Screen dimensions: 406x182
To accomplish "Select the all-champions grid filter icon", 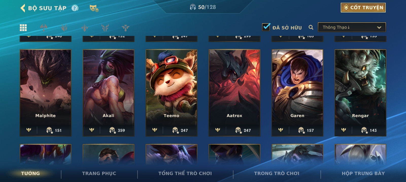I will coord(23,28).
